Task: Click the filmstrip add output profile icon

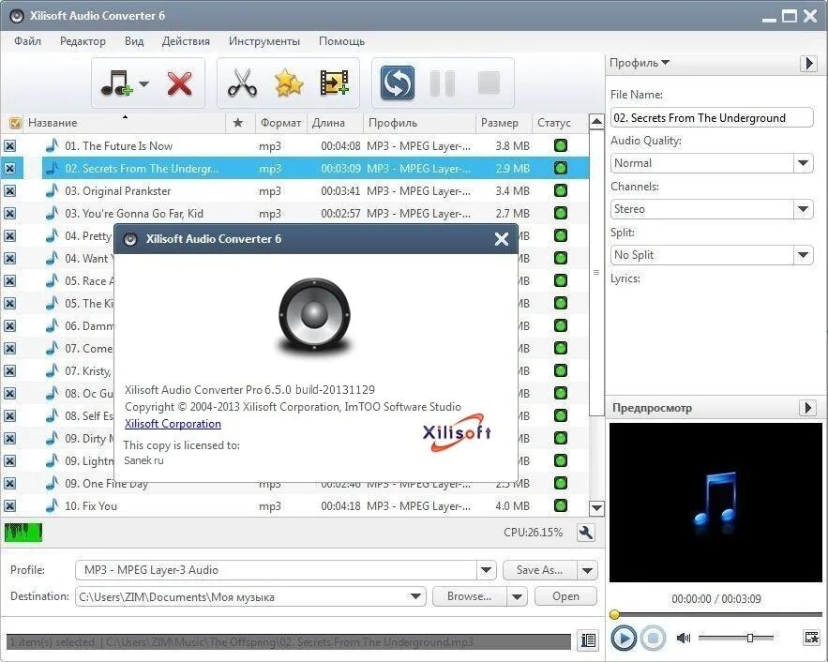Action: tap(334, 83)
